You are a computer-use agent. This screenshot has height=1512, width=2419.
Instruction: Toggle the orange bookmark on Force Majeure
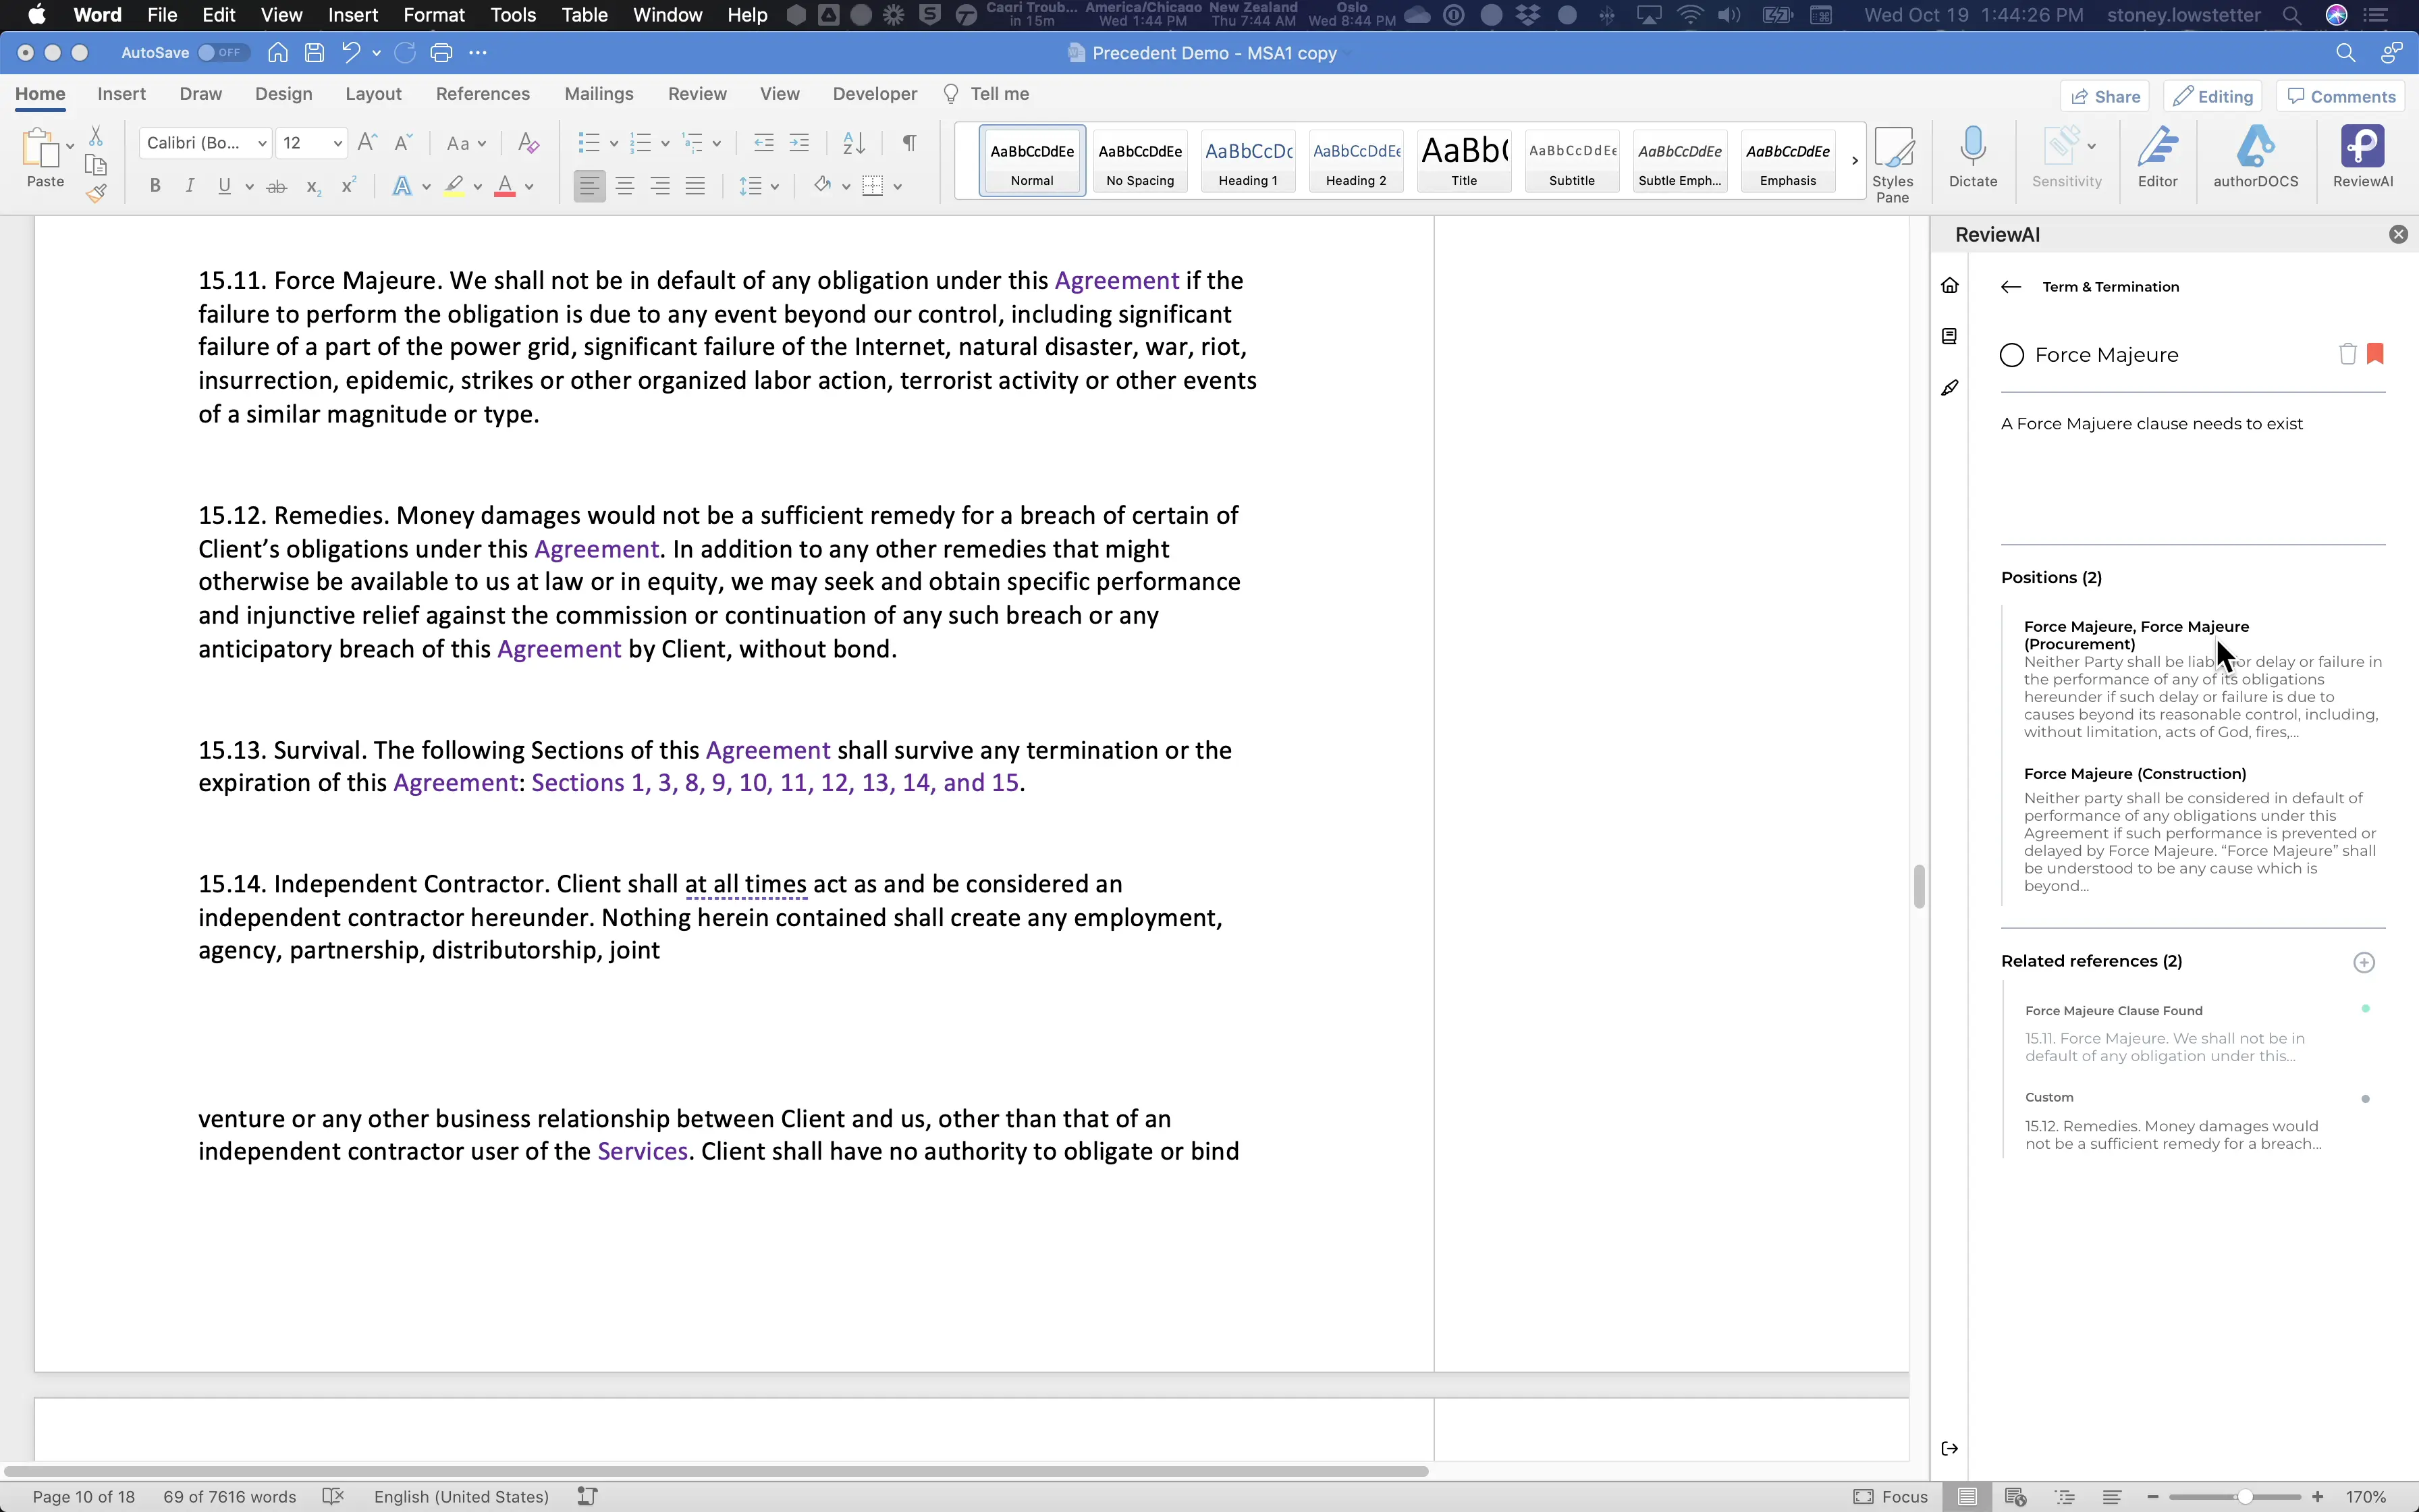pyautogui.click(x=2376, y=354)
